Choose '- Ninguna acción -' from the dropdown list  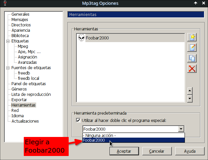coord(133,135)
